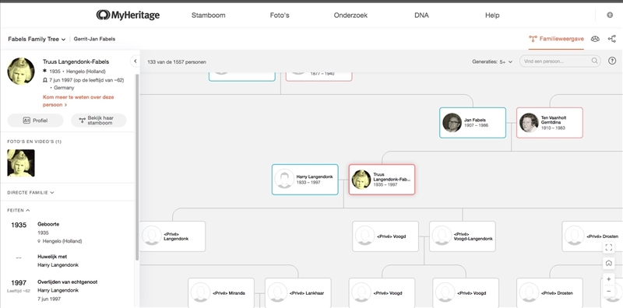
Task: Click the Bekijk haar stamboom button
Action: pyautogui.click(x=99, y=121)
